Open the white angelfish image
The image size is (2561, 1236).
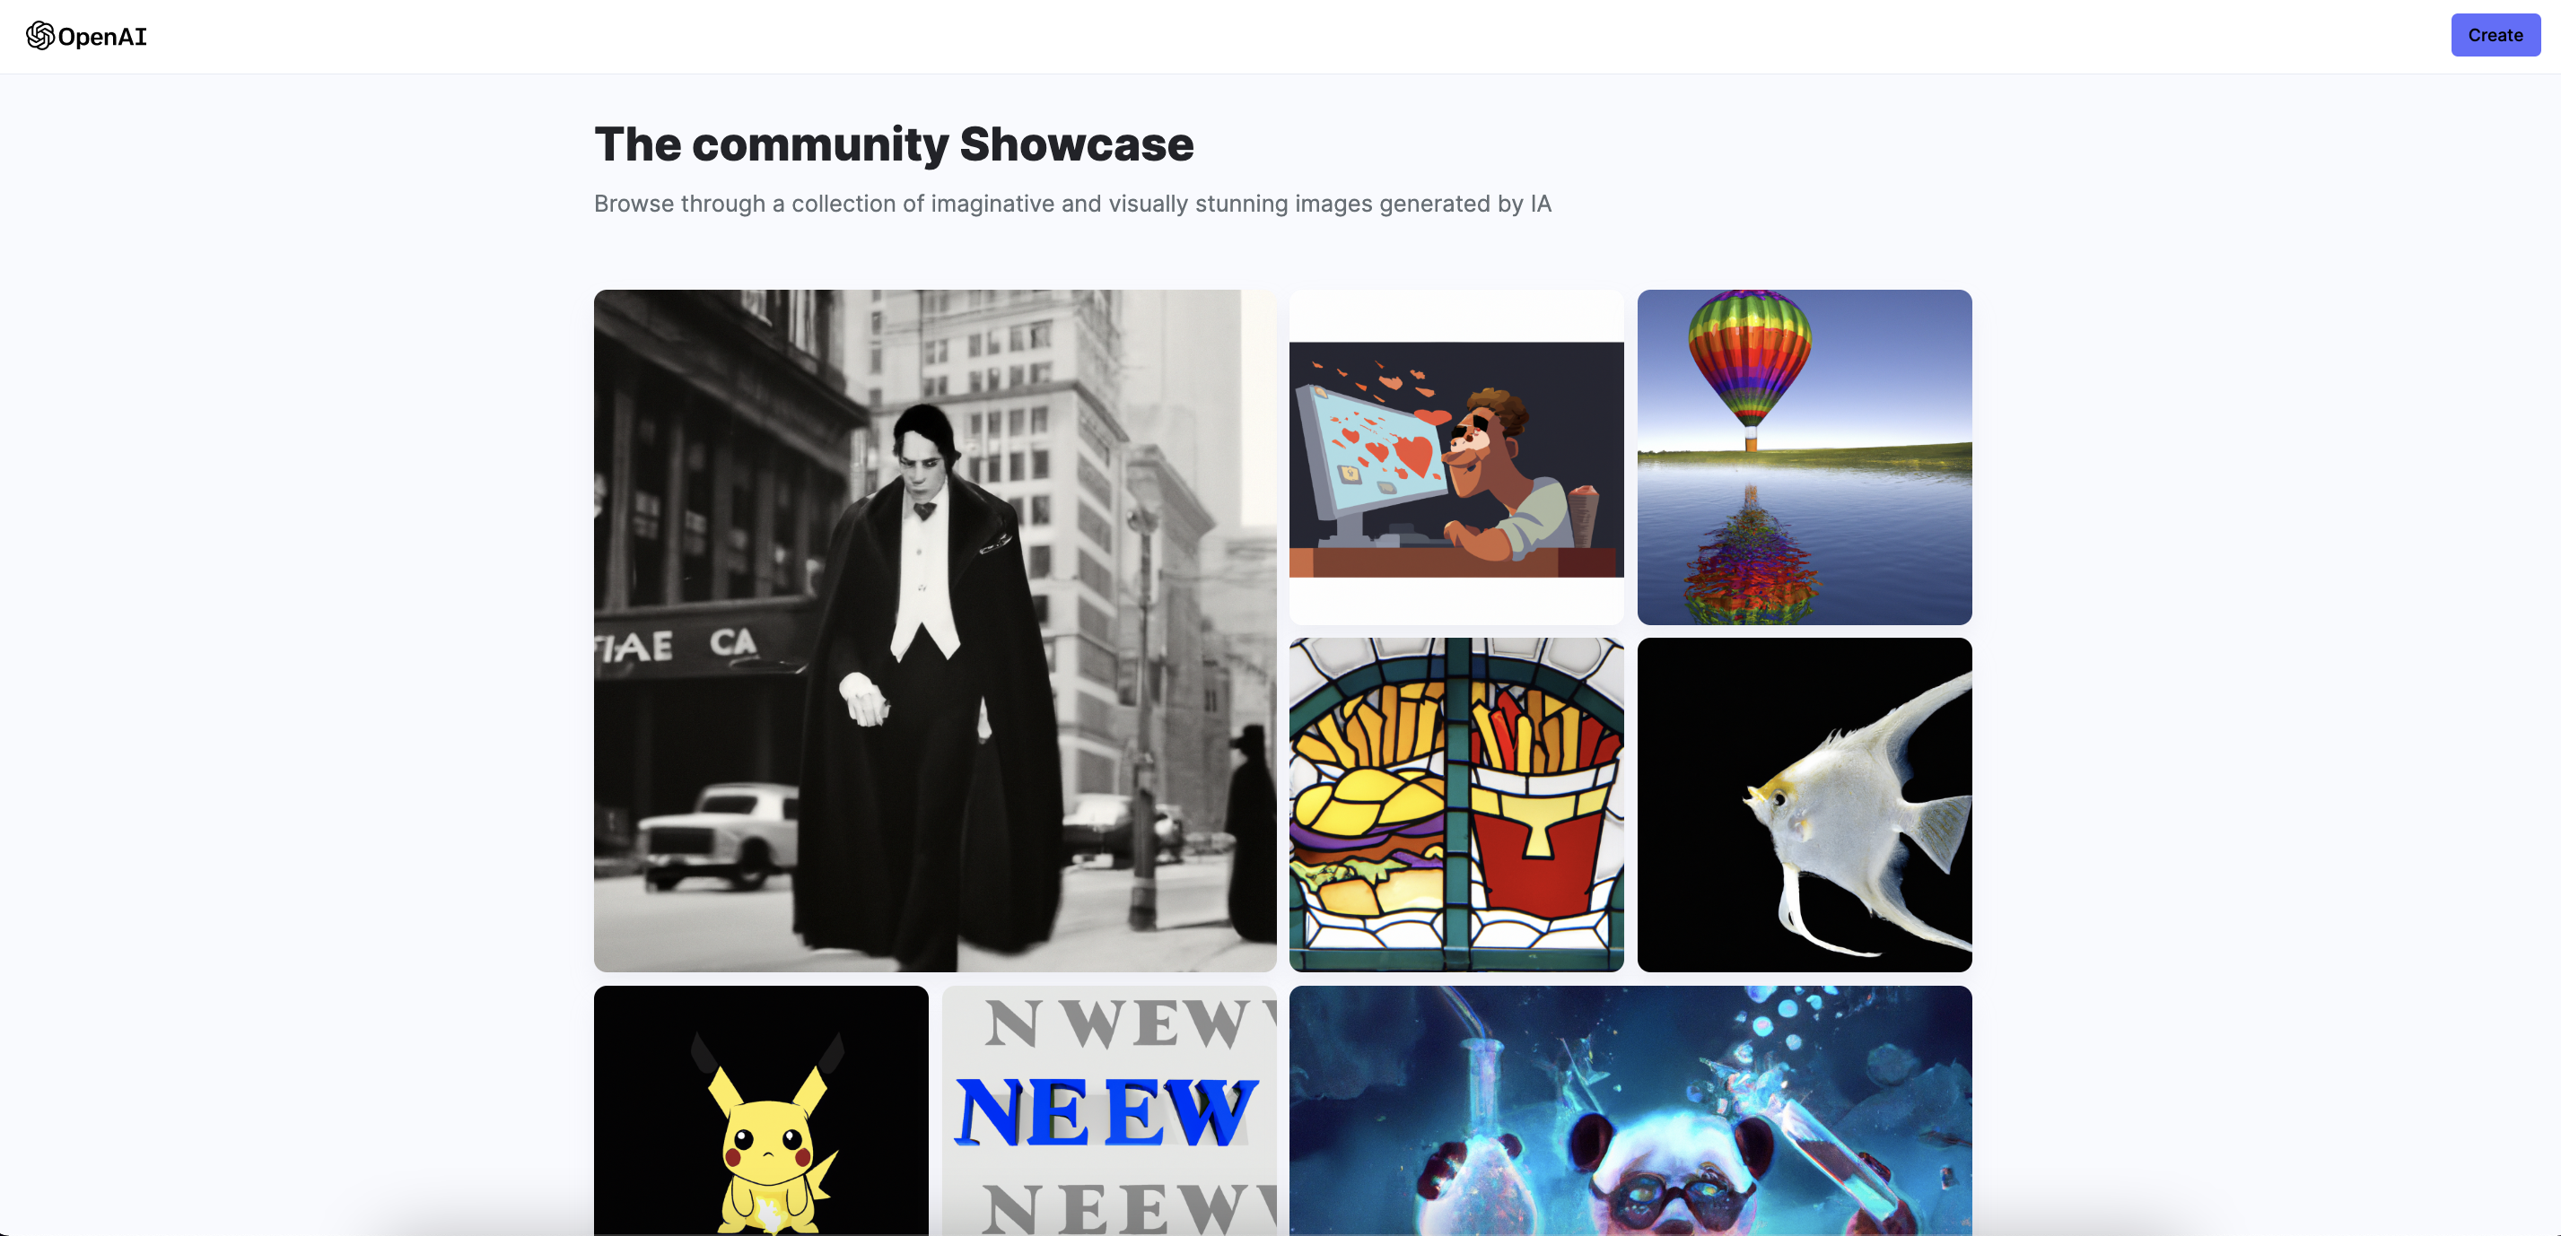point(1804,805)
